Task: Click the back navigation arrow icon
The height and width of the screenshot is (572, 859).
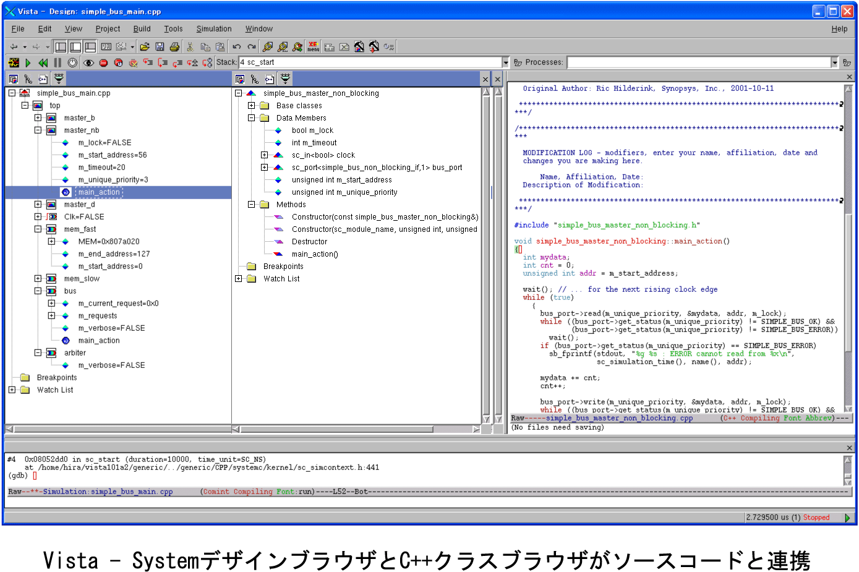Action: (14, 46)
